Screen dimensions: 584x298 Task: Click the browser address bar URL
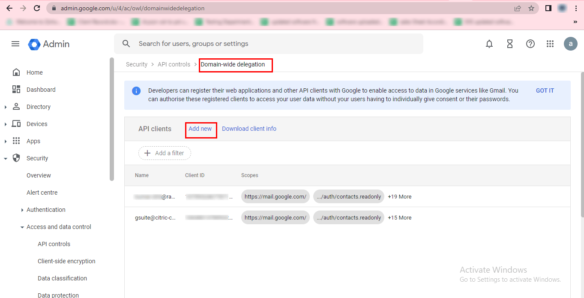click(132, 8)
